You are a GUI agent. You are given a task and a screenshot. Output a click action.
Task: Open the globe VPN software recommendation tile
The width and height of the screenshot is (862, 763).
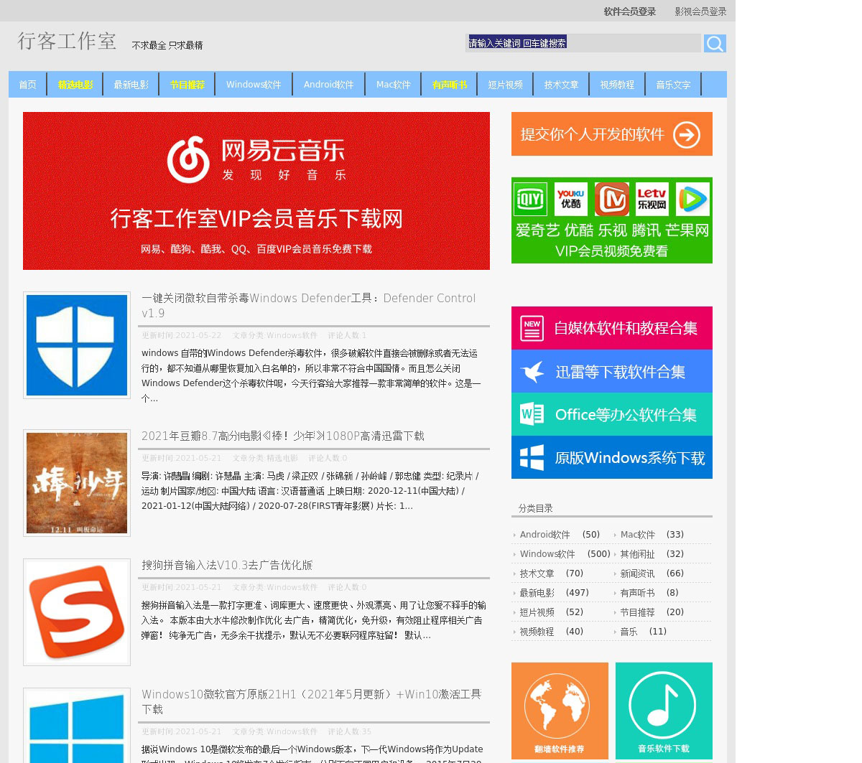pyautogui.click(x=560, y=711)
